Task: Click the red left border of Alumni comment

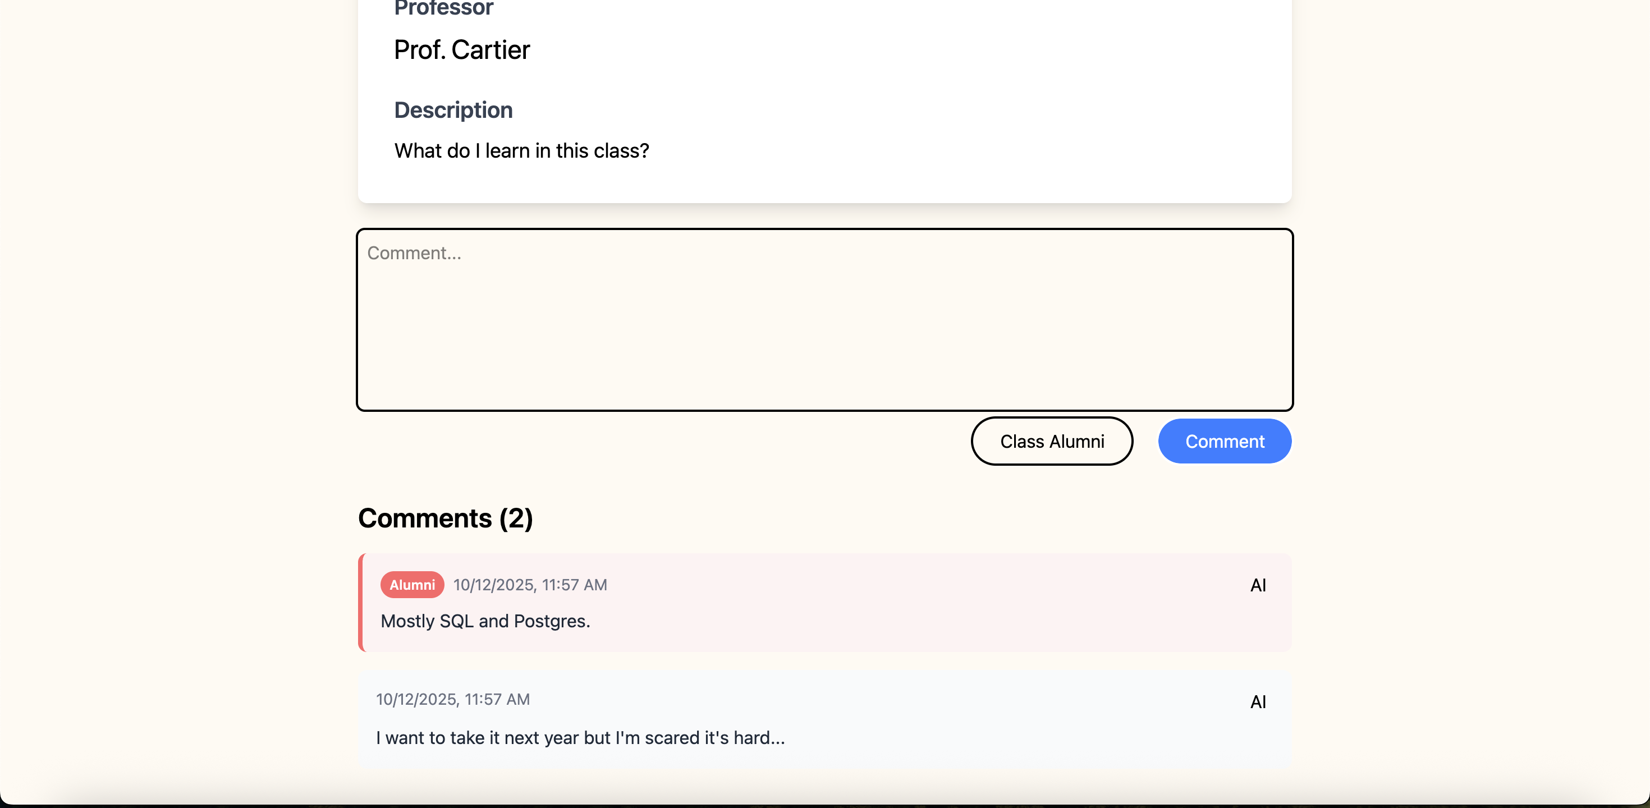Action: pyautogui.click(x=361, y=603)
